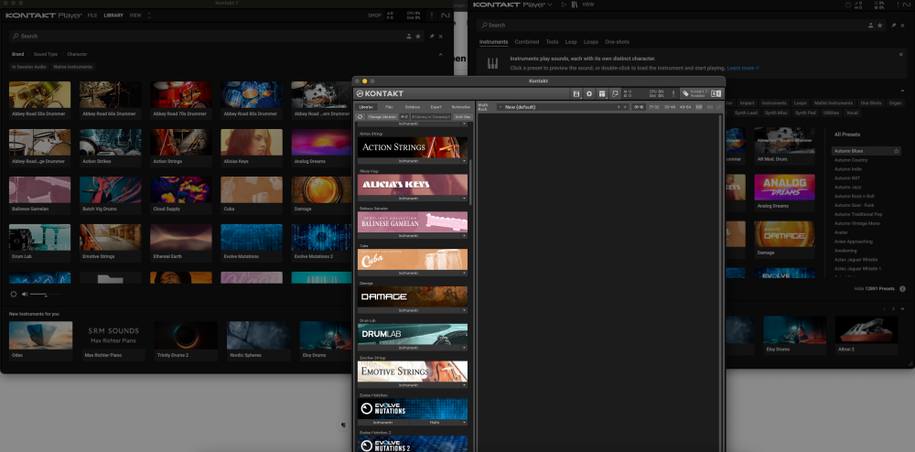Click the library shelf icon in right Kontakt Player header
The image size is (915, 452).
click(574, 5)
